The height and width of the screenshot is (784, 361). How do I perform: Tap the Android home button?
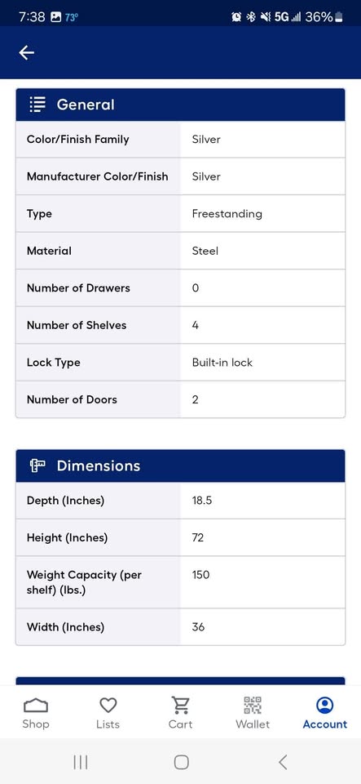click(181, 762)
